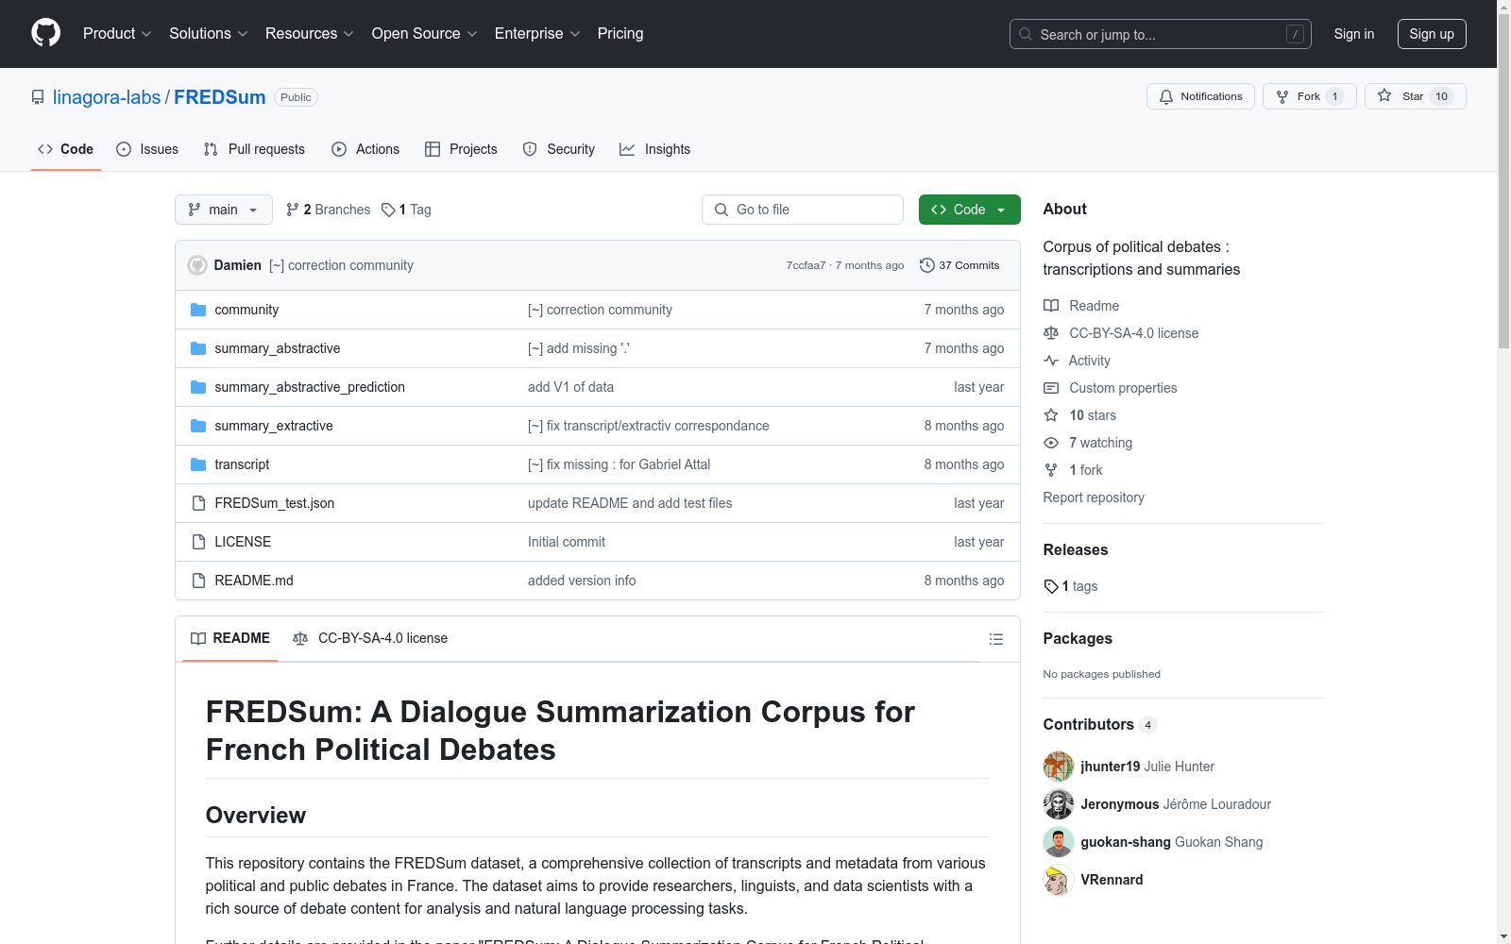Expand the Open Source menu
Screen dimensions: 1511x944
(x=425, y=33)
